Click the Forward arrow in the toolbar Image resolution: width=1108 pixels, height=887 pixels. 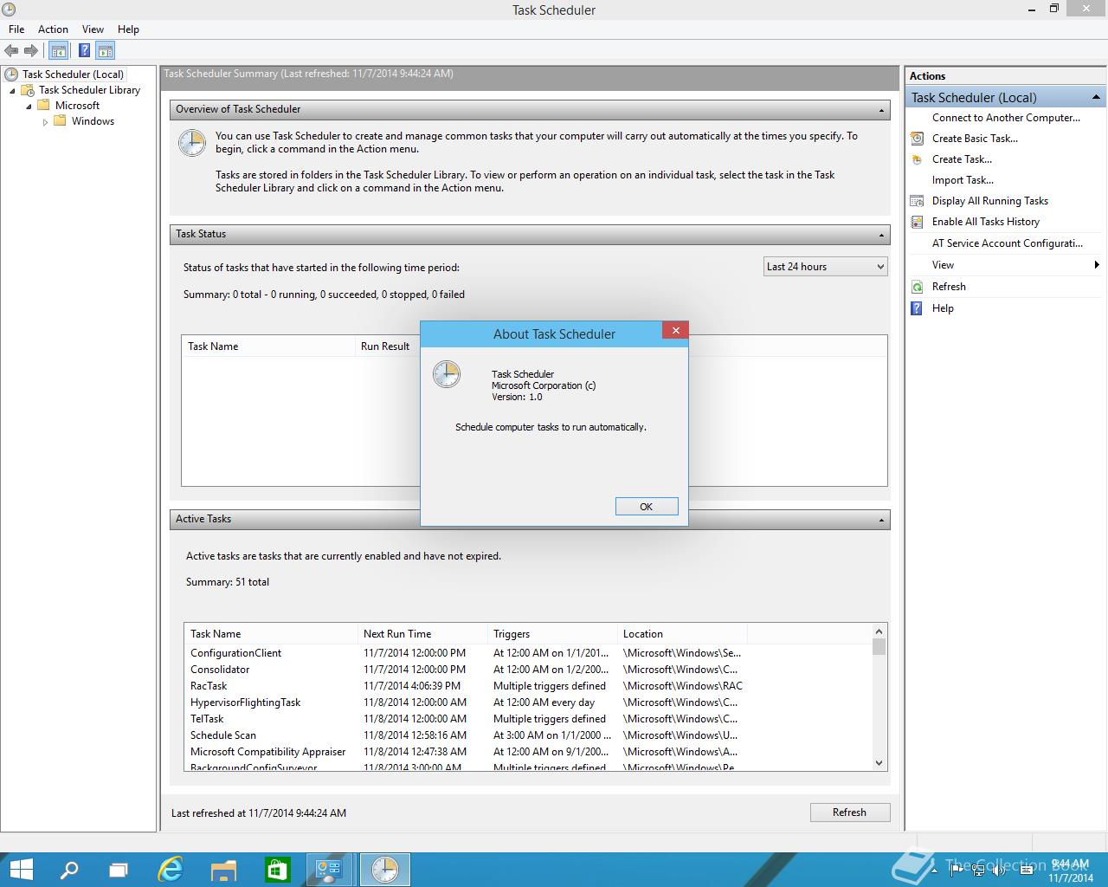31,51
